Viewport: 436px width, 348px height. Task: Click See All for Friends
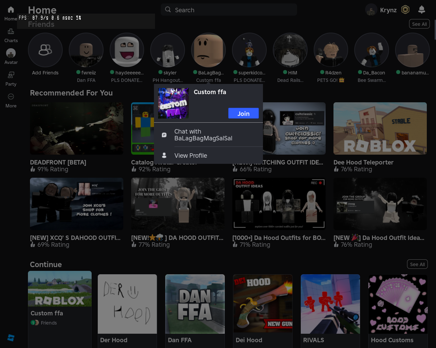(x=419, y=24)
